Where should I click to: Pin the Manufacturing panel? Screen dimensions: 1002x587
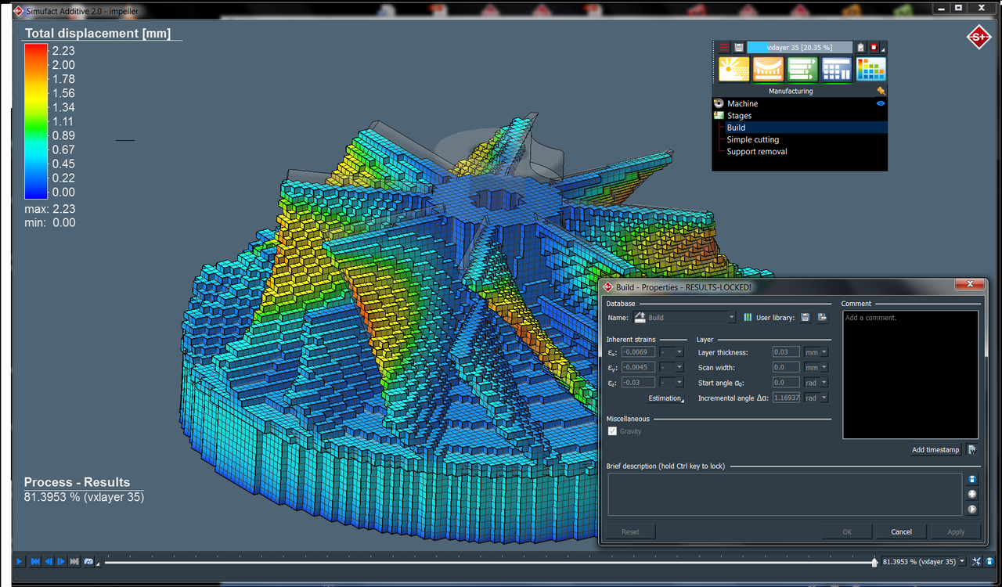coord(881,91)
